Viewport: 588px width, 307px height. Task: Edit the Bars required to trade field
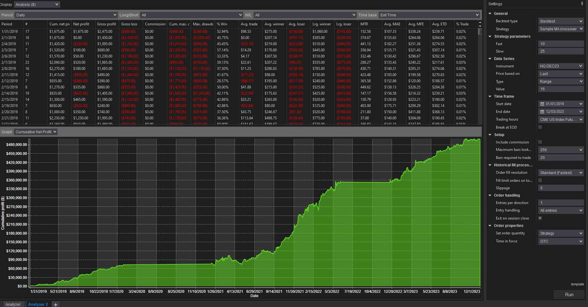click(x=561, y=158)
